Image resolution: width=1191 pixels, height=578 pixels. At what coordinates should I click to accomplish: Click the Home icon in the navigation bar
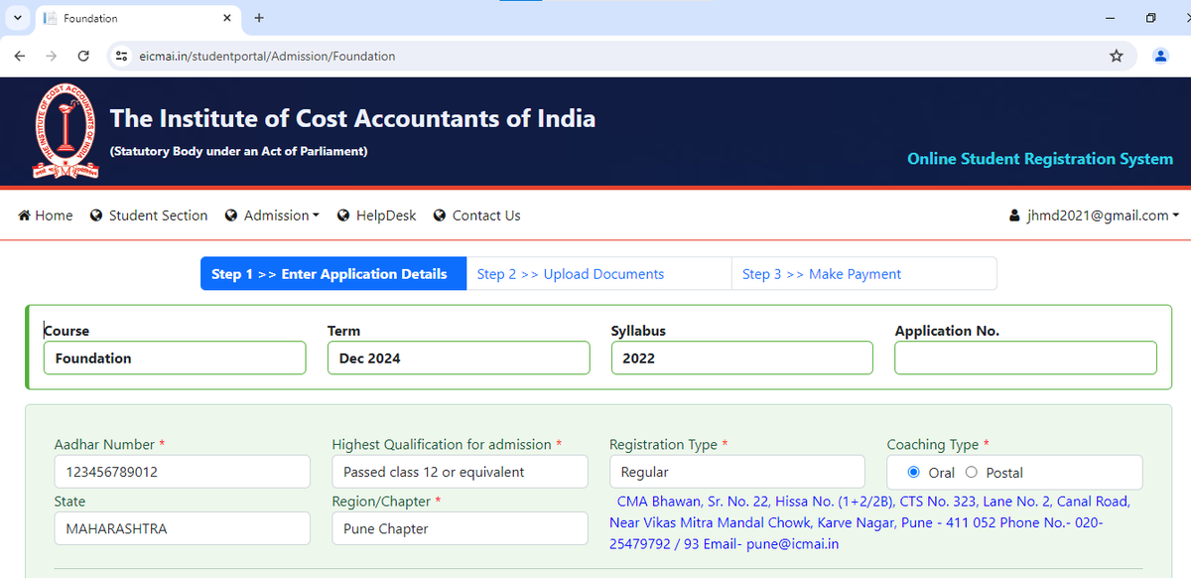click(22, 215)
